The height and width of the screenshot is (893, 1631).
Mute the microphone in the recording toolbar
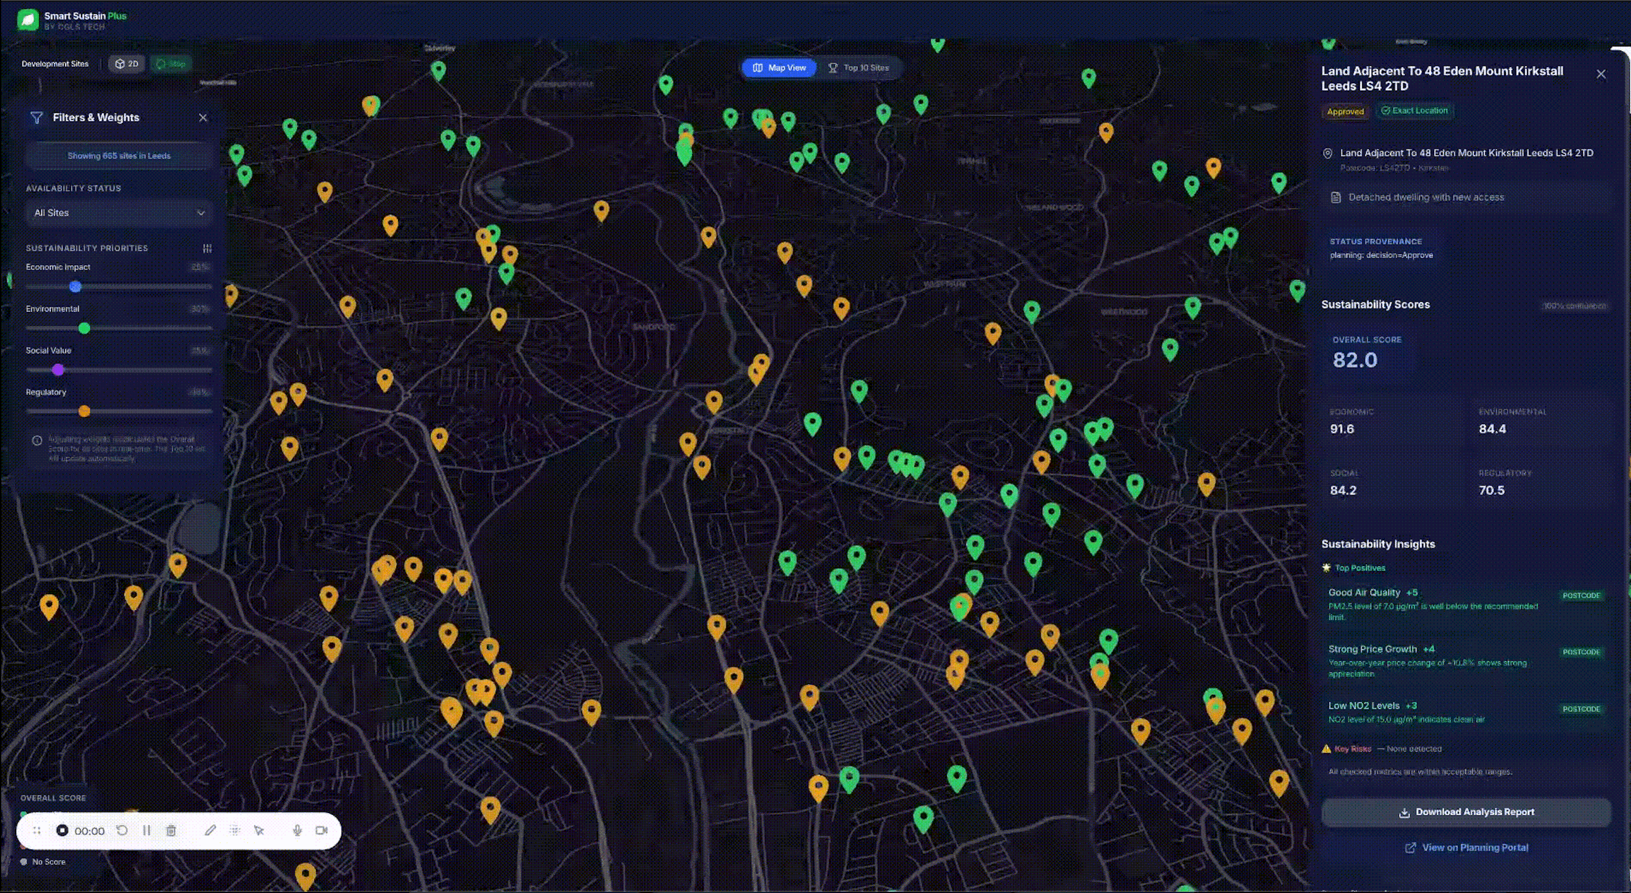297,830
